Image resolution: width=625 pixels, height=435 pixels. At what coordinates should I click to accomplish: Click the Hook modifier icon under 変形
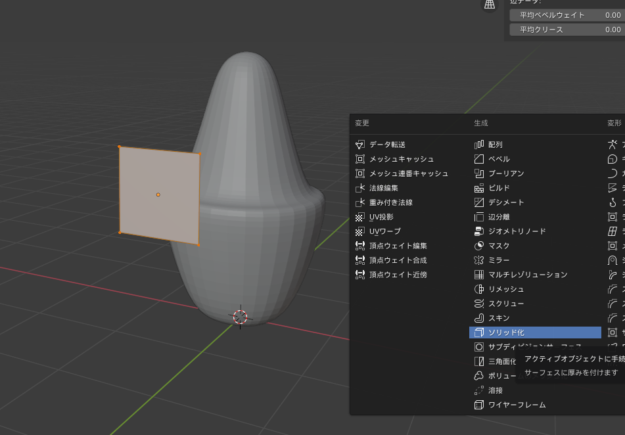point(613,202)
